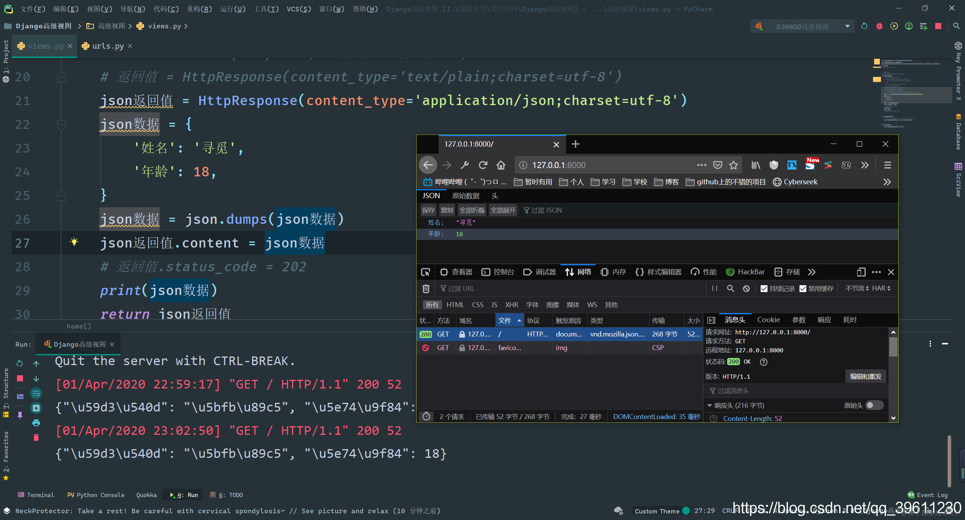Viewport: 965px width, 520px height.
Task: Click 全部折叠 to collapse JSON
Action: click(x=472, y=210)
